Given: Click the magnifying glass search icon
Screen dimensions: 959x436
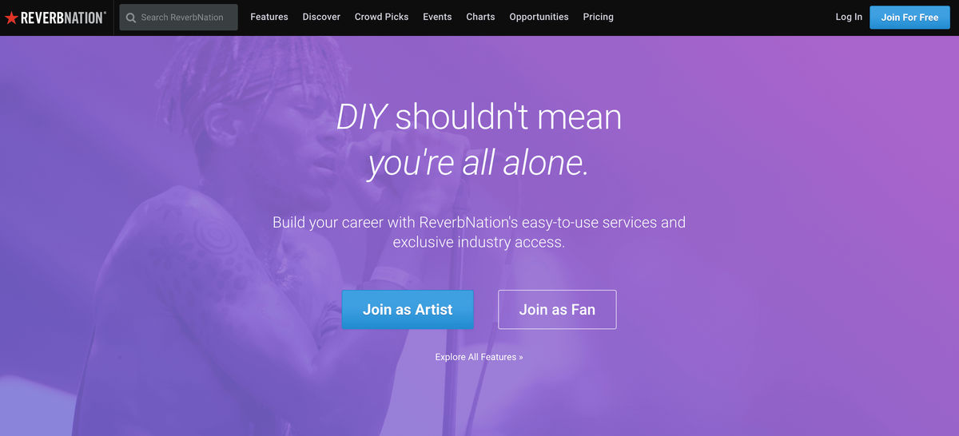Looking at the screenshot, I should 131,18.
